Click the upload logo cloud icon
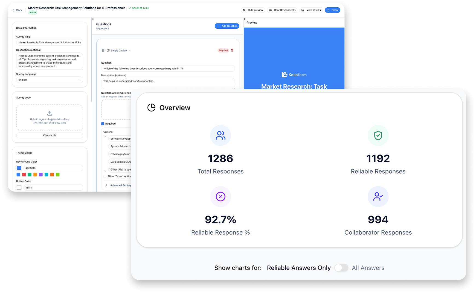Screen dimensions: 476x293 coord(50,113)
